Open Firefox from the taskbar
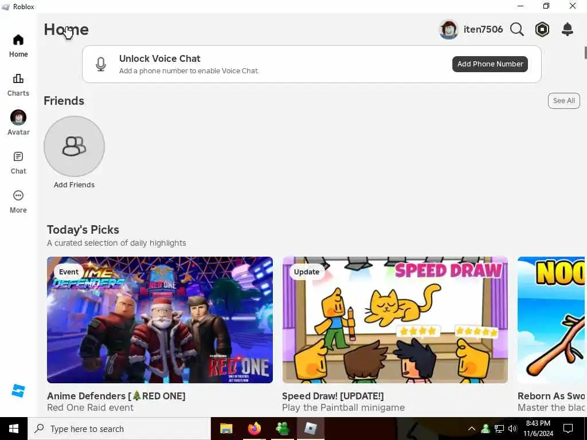 point(255,429)
